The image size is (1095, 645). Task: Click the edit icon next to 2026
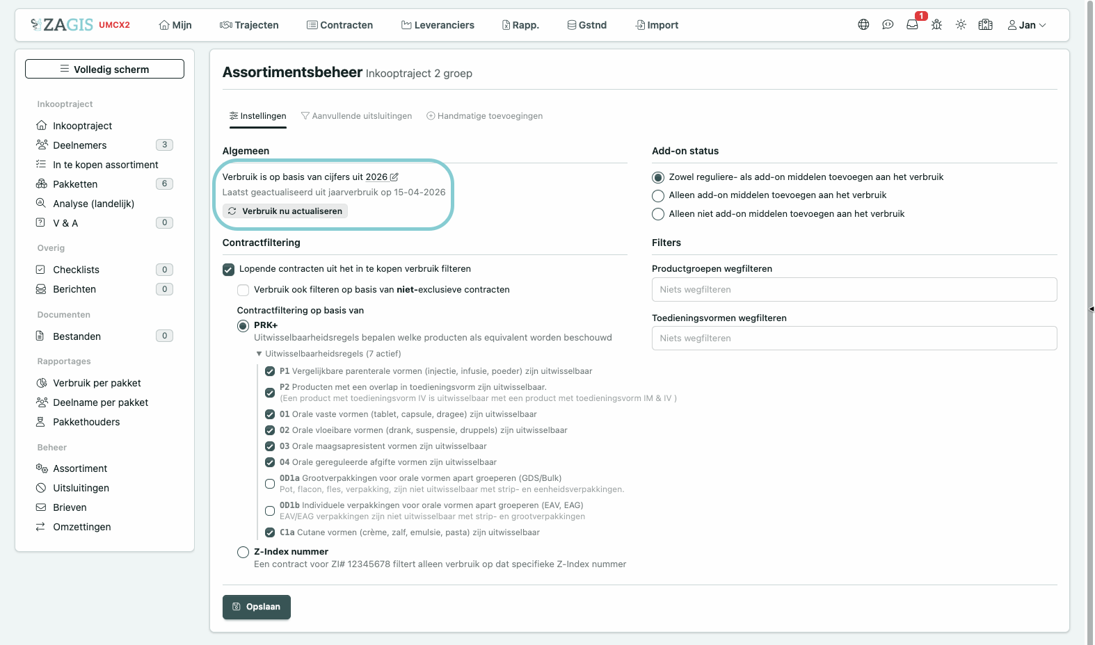pyautogui.click(x=394, y=177)
